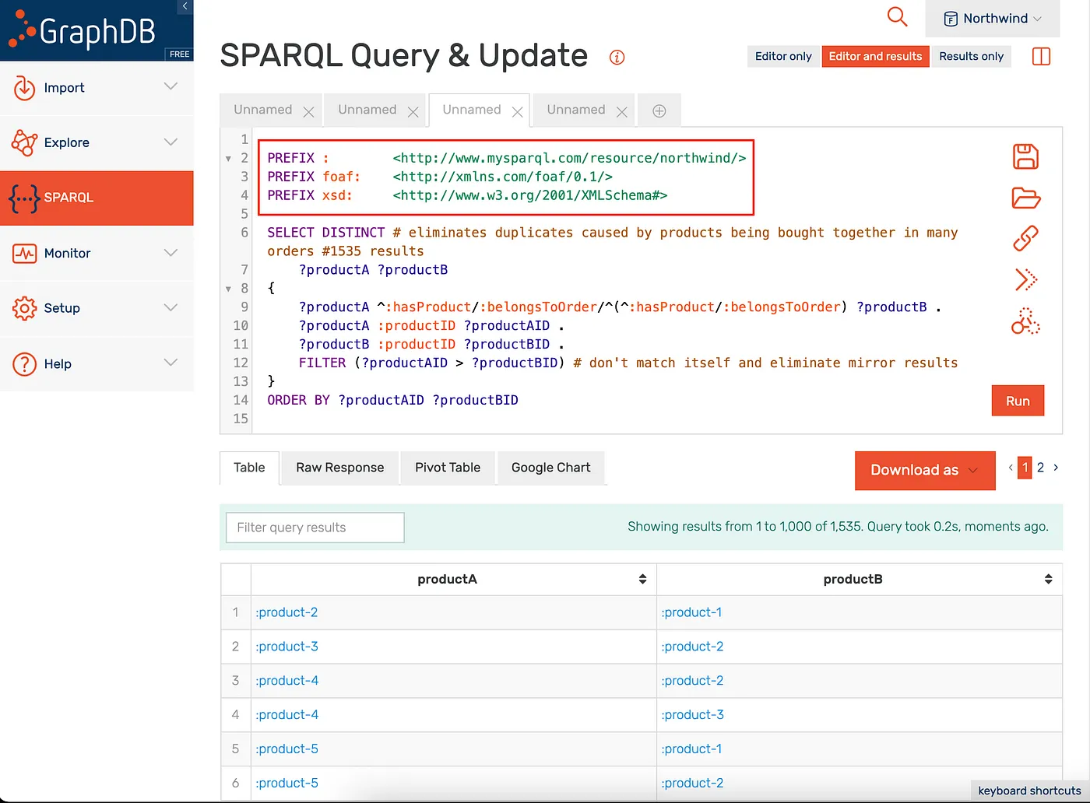Image resolution: width=1090 pixels, height=803 pixels.
Task: Switch to the Google Chart tab
Action: point(550,468)
